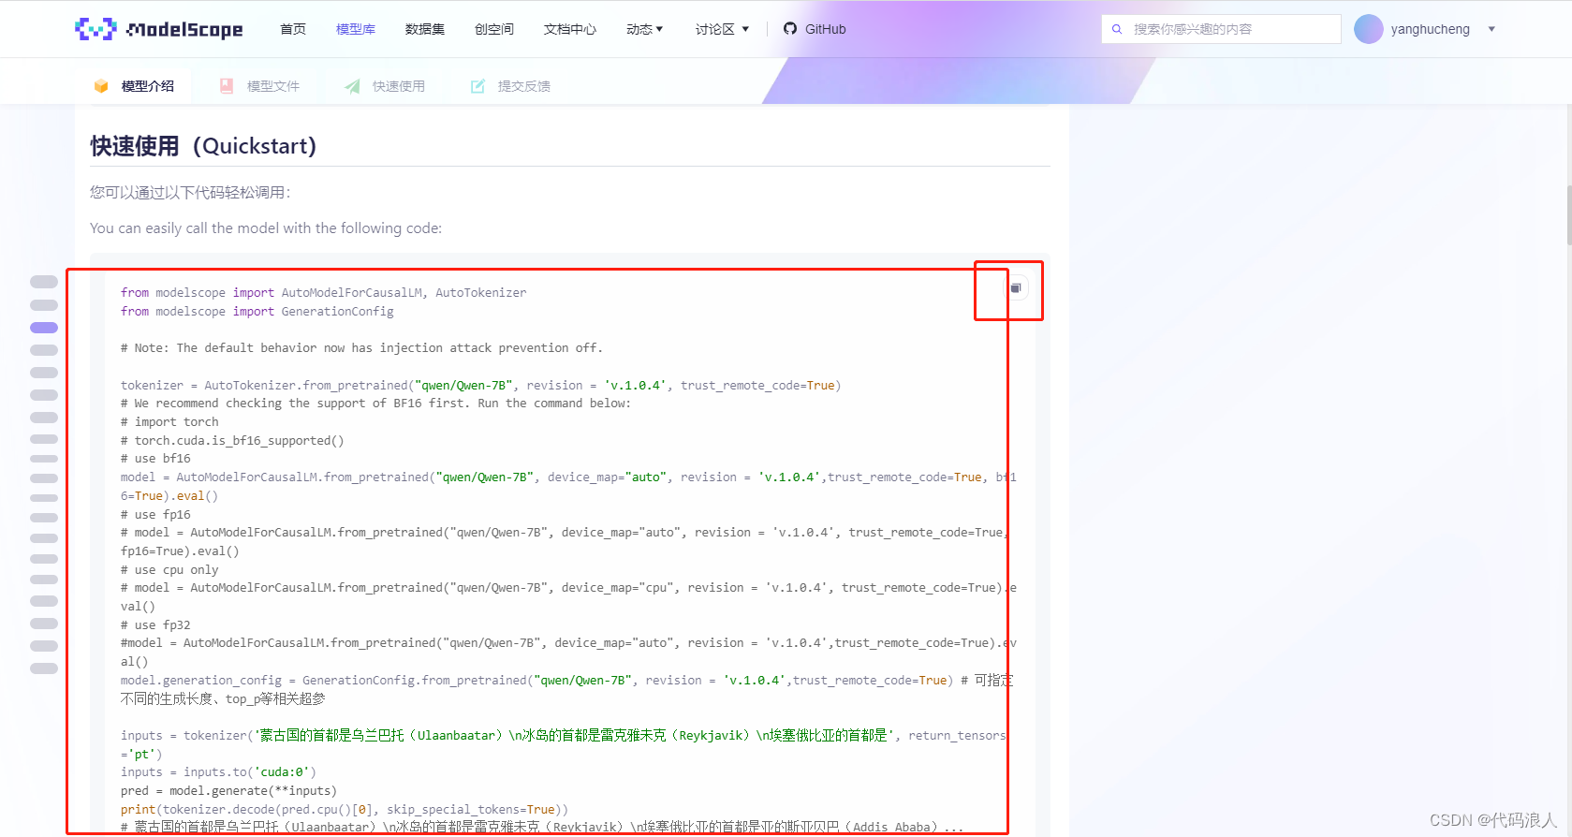Jump to the highlighted purple outline marker
The image size is (1572, 837).
[44, 328]
